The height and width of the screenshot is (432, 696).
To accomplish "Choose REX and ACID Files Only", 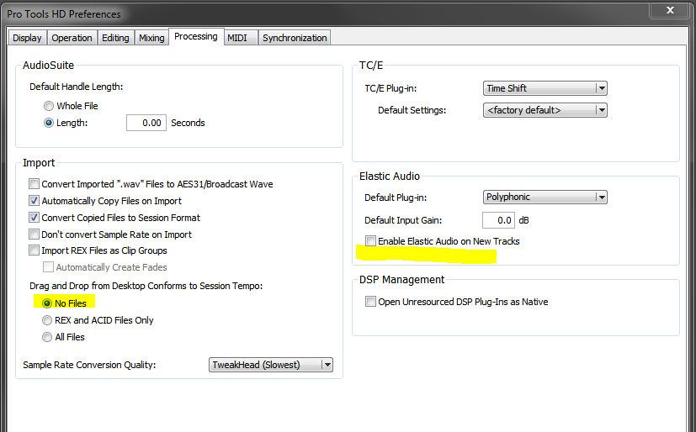I will tap(47, 320).
